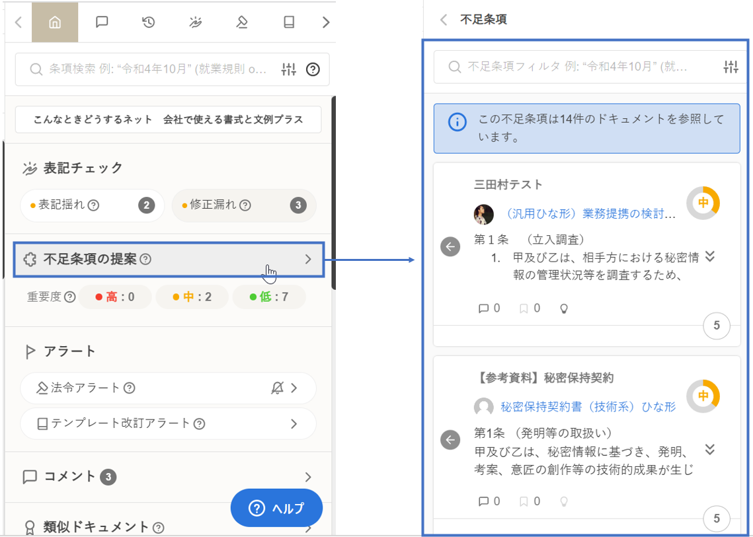Select the 中 importance filter chip
Viewport: 753px width, 537px height.
point(192,297)
